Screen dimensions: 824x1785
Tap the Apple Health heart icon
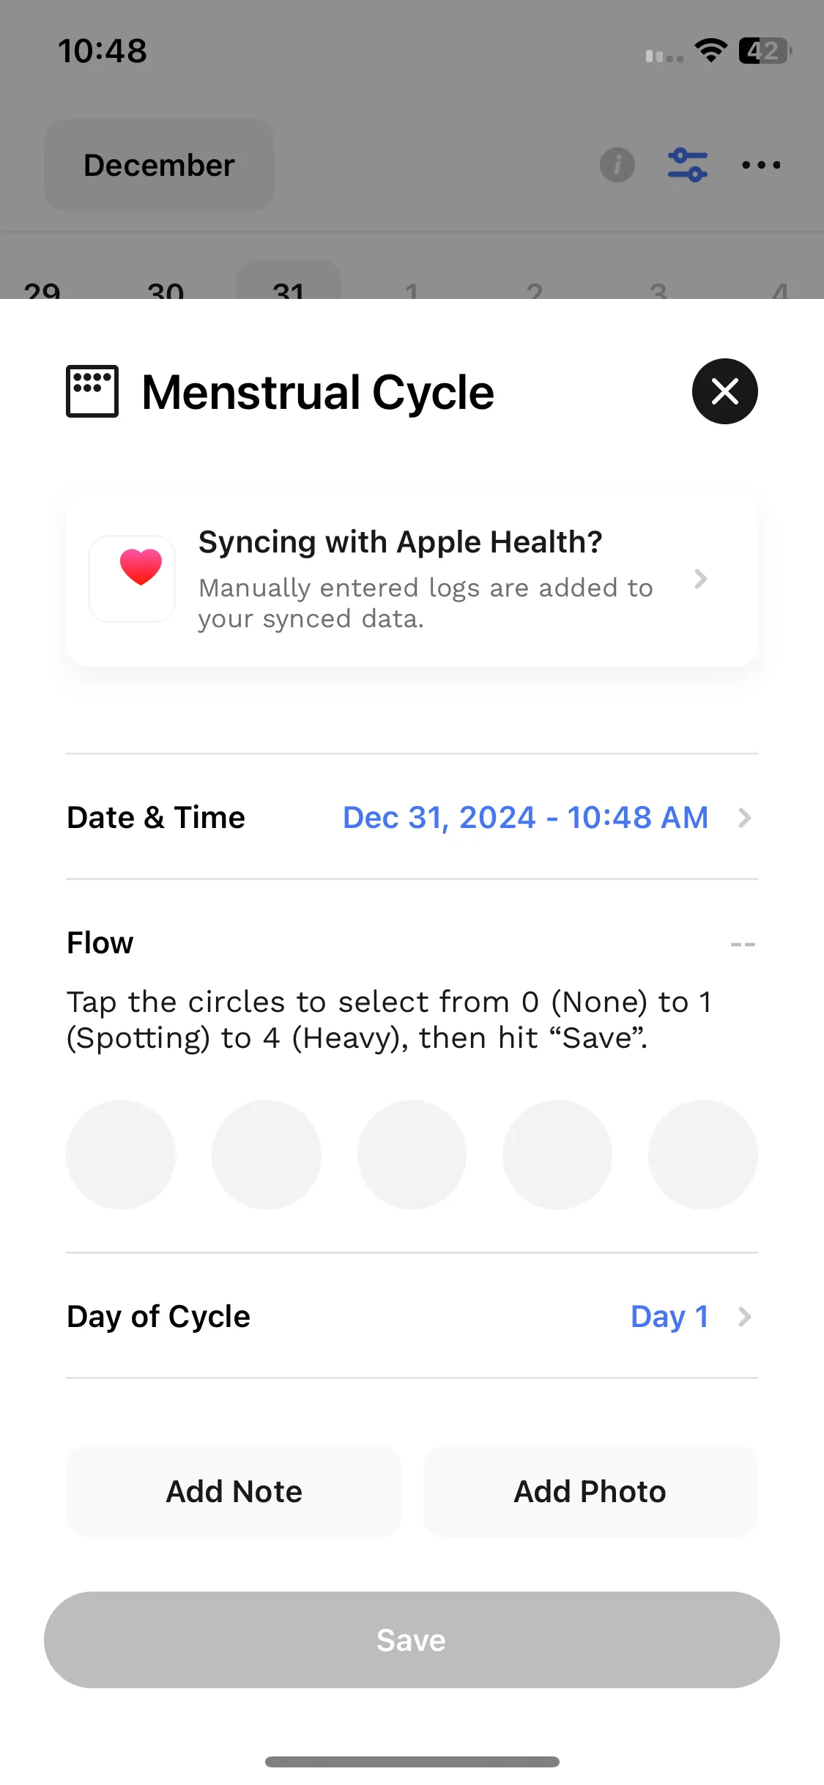(132, 578)
